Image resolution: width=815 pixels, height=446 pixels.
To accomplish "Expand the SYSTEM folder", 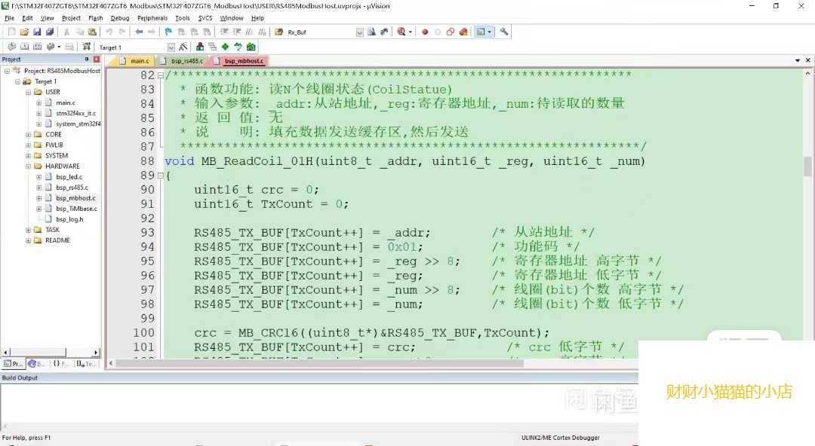I will (28, 156).
